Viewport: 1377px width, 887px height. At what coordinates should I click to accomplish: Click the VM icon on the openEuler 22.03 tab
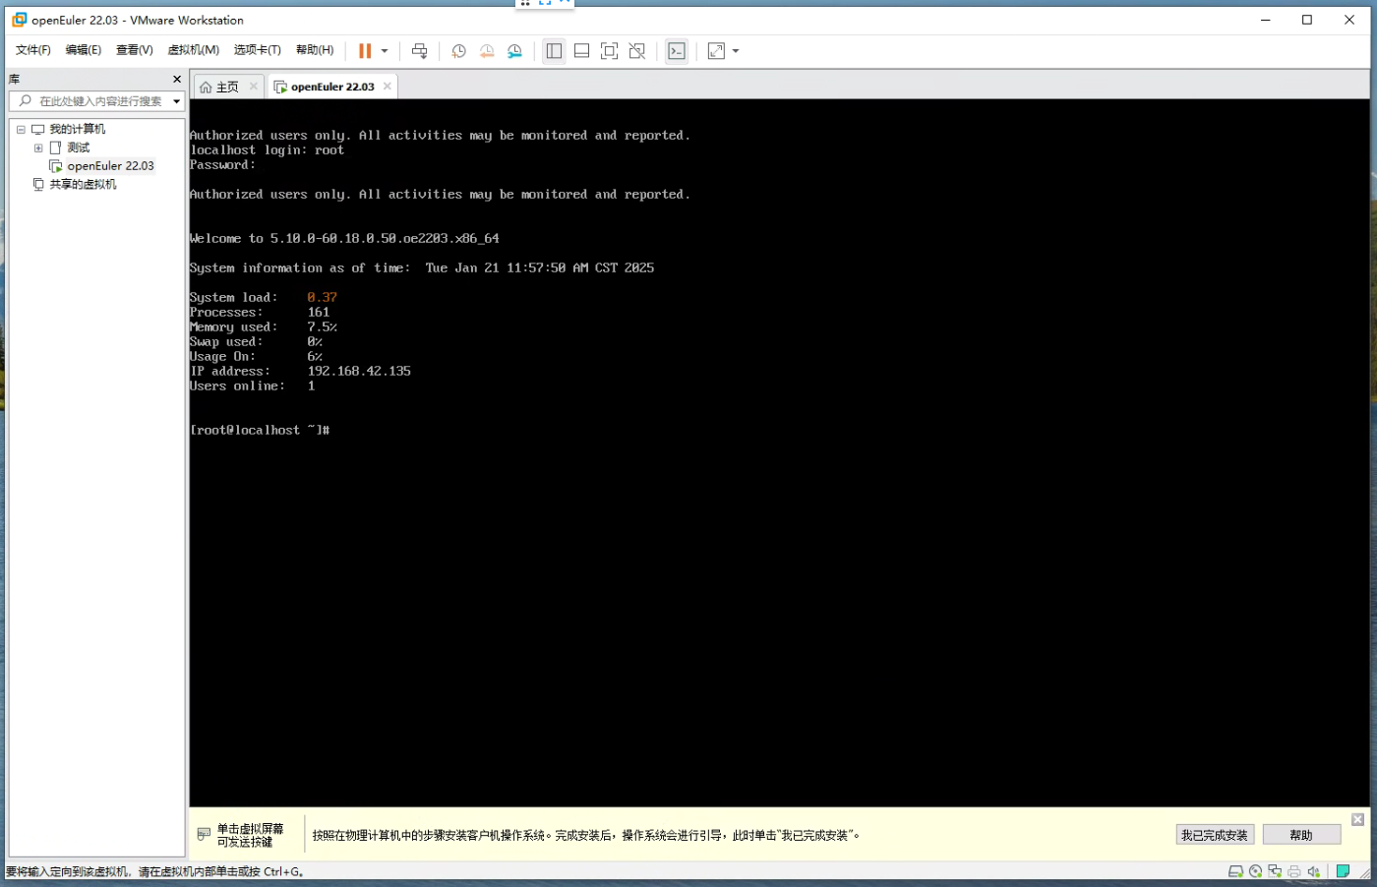tap(280, 88)
